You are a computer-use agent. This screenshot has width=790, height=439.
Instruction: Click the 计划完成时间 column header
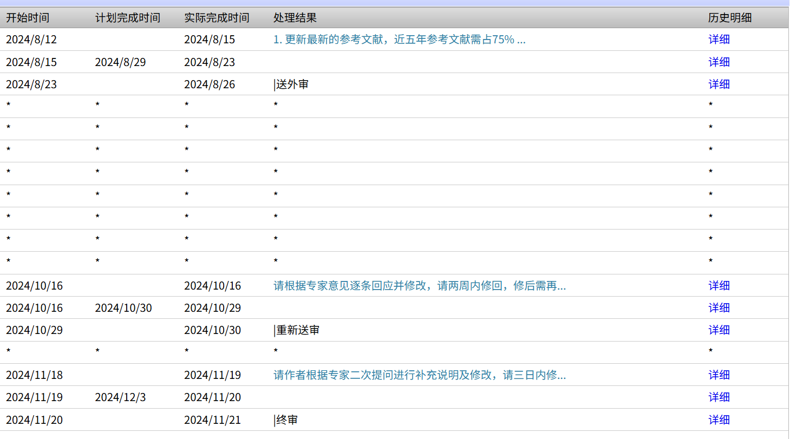click(128, 18)
